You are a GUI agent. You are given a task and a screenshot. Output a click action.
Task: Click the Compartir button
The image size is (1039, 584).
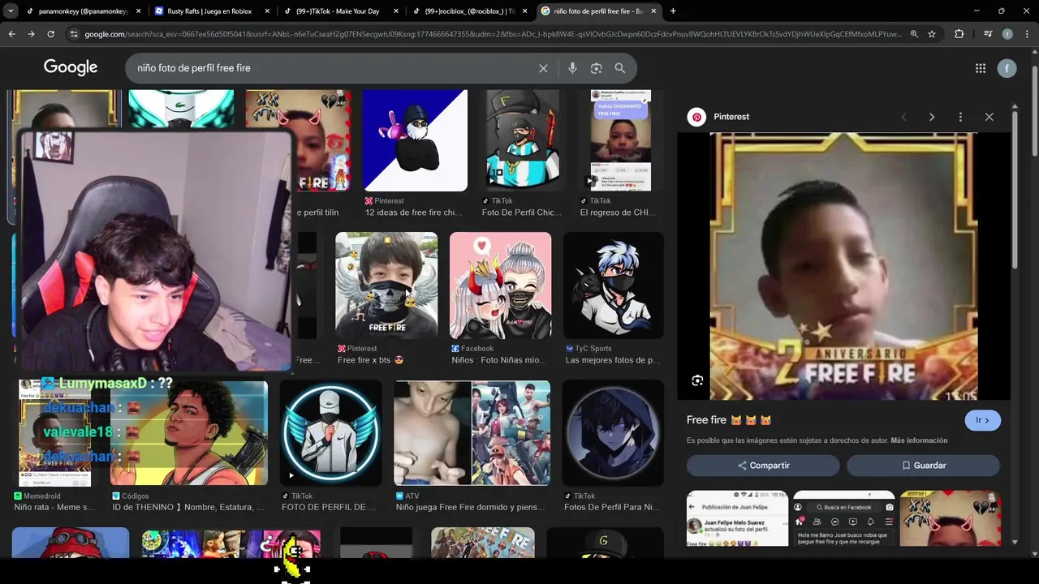763,466
